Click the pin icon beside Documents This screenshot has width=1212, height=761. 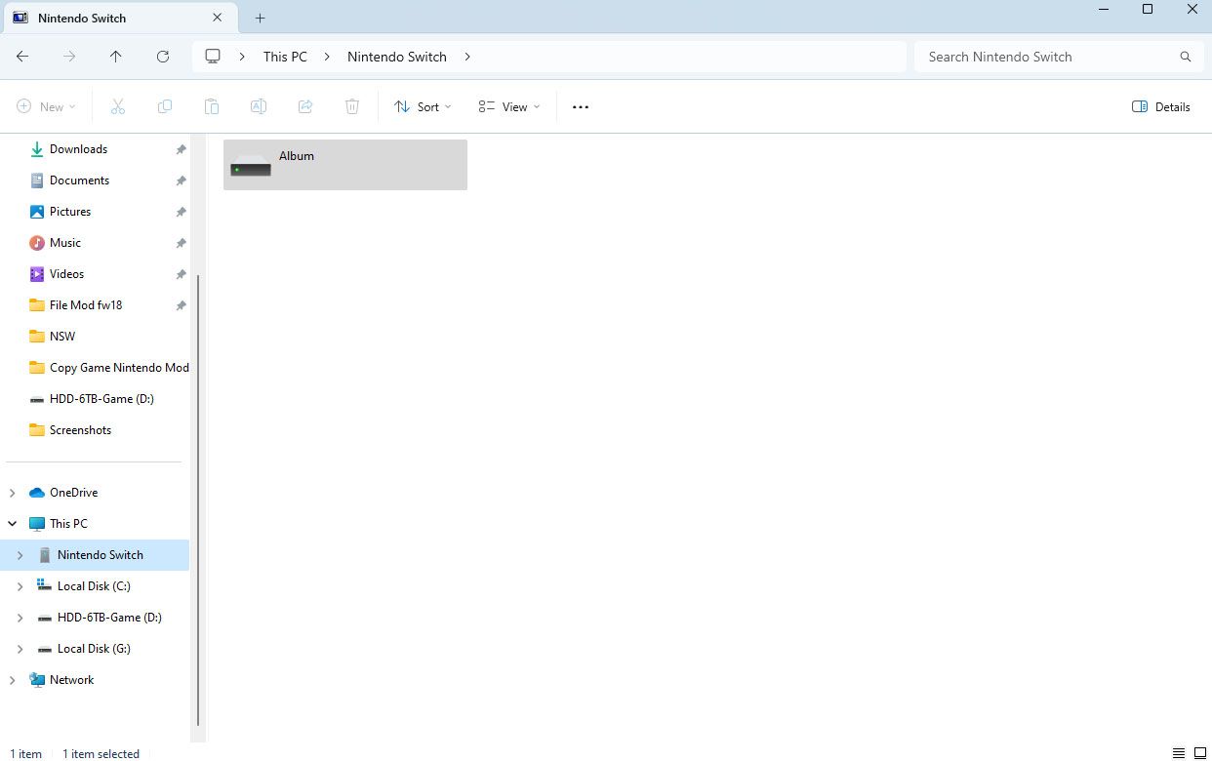(181, 180)
